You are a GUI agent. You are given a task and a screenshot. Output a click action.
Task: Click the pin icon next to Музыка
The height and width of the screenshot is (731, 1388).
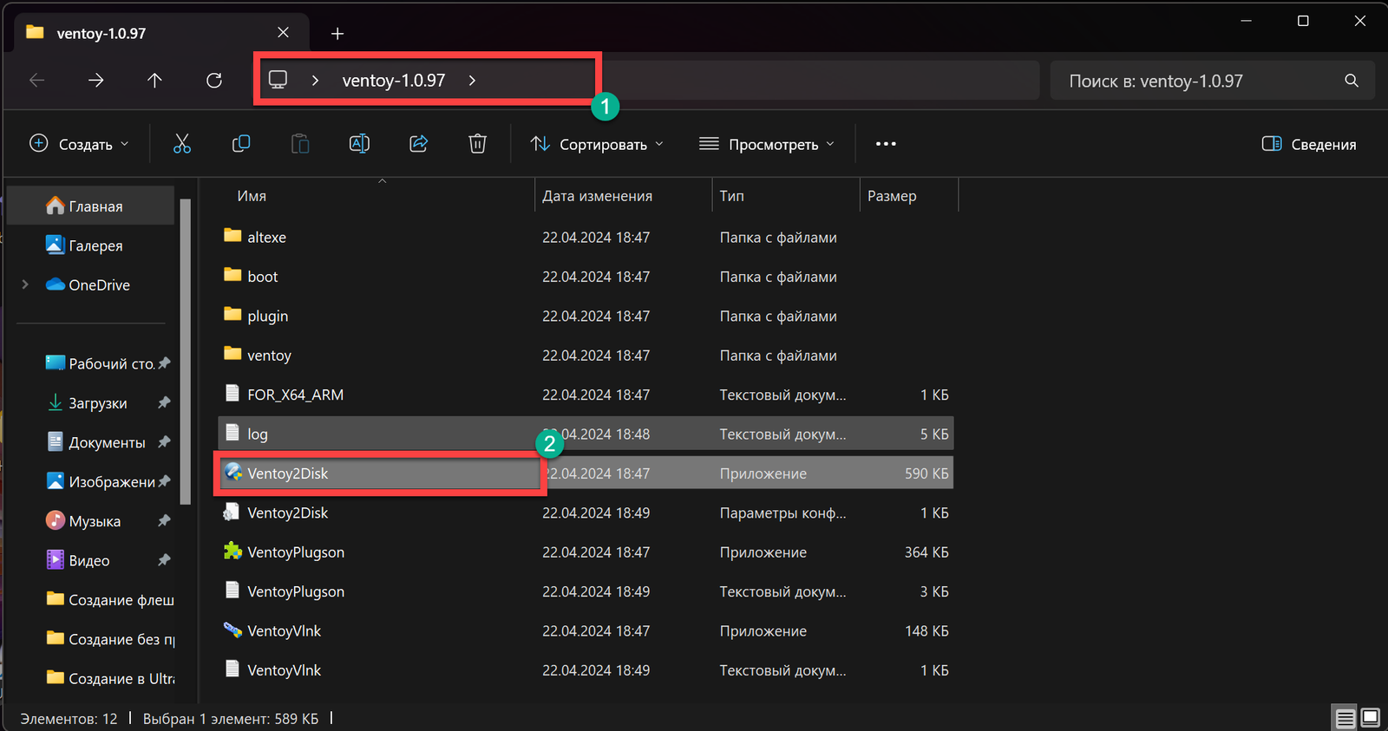(164, 520)
